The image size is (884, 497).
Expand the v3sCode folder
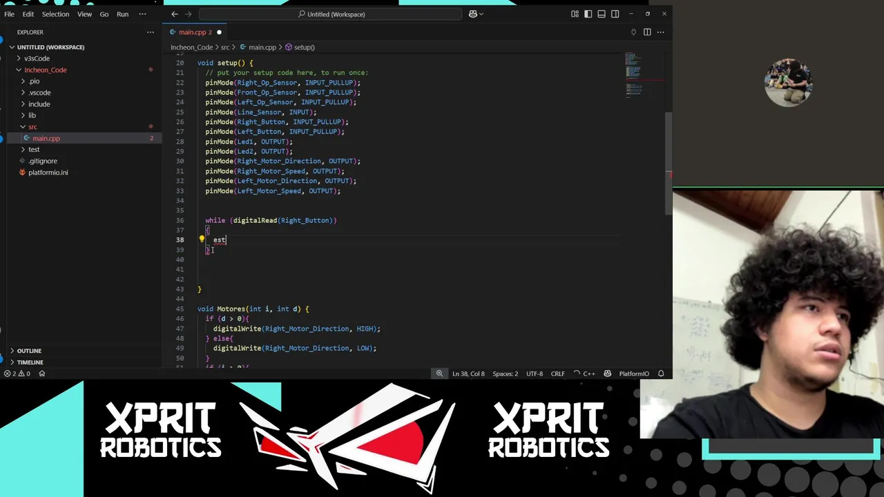click(x=37, y=58)
